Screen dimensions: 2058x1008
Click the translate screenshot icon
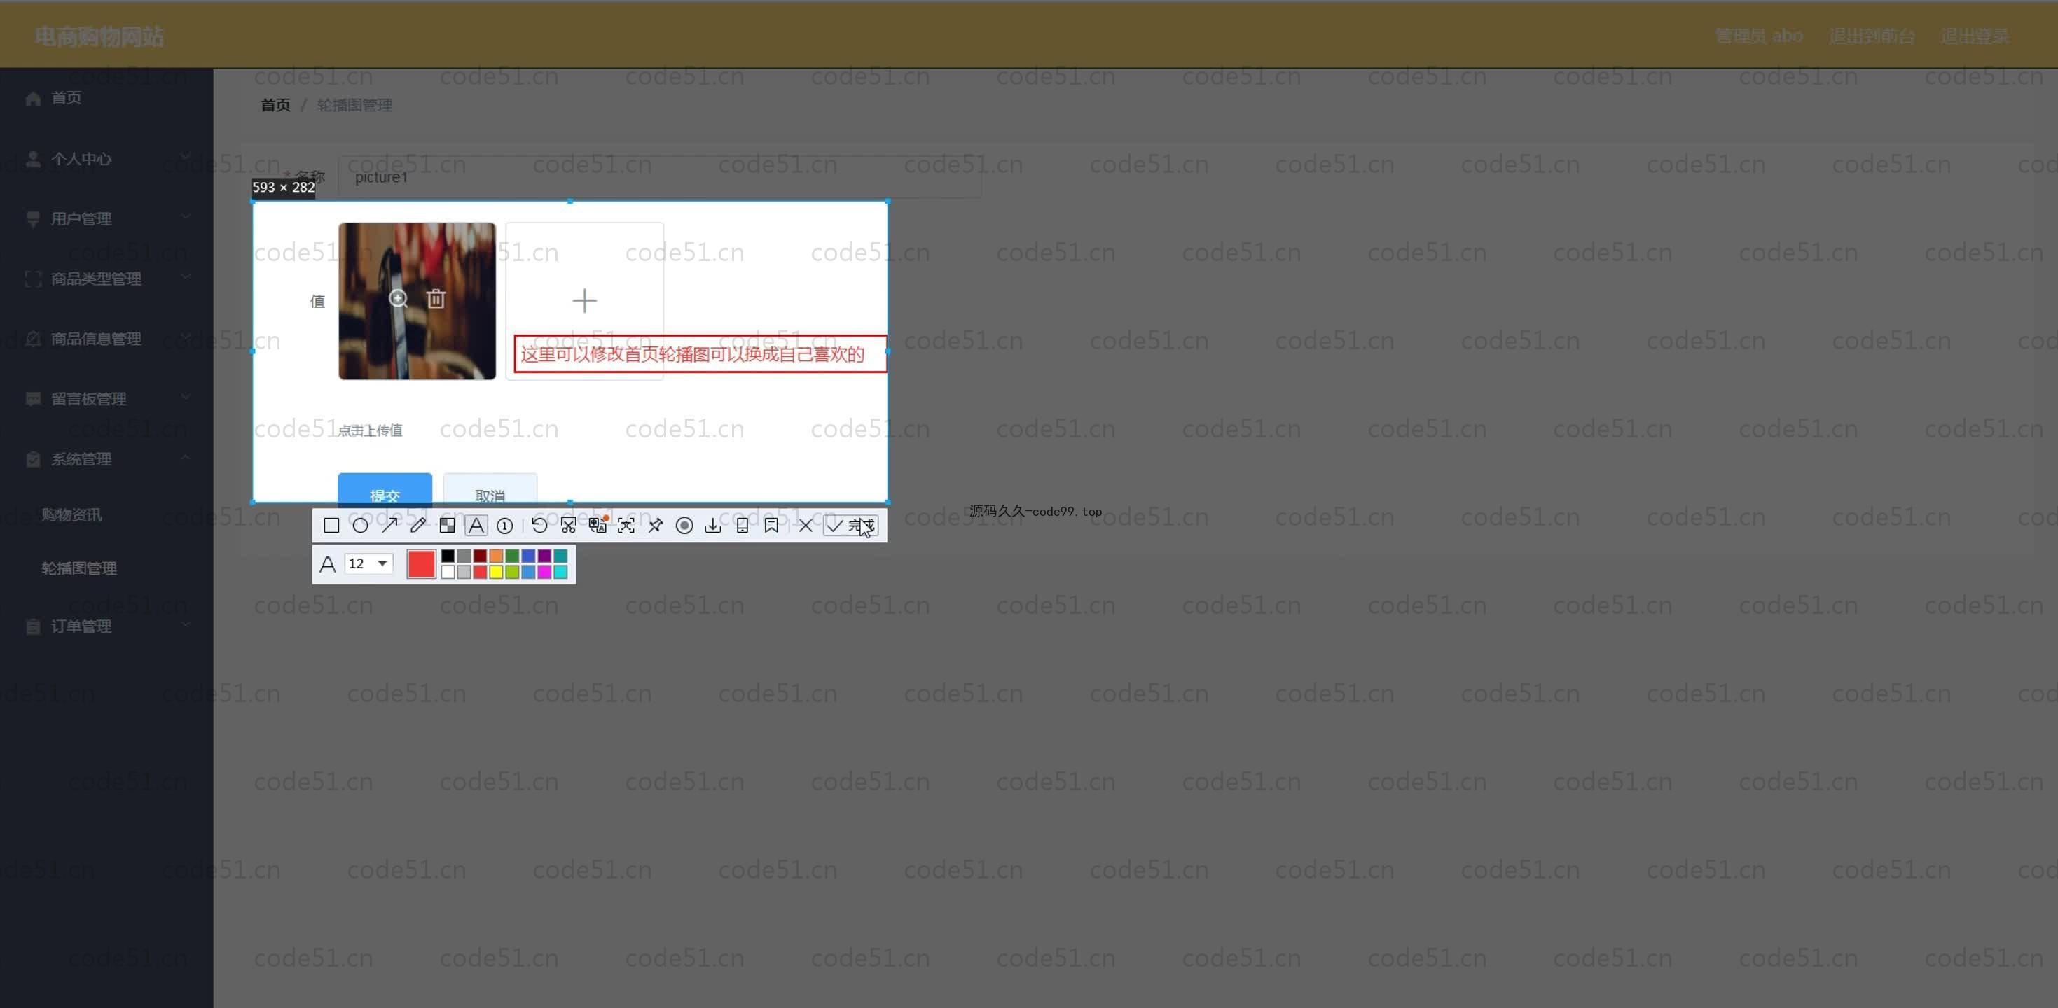[x=598, y=525]
